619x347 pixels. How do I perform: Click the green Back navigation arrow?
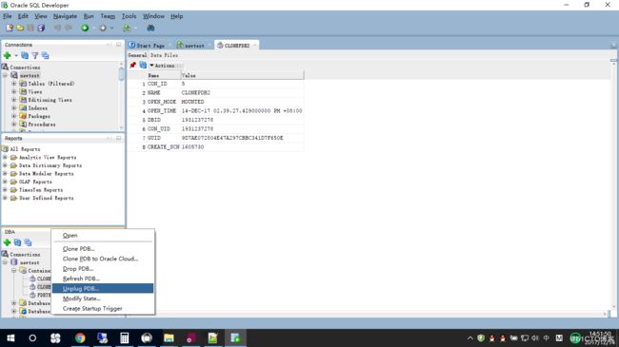coord(85,28)
